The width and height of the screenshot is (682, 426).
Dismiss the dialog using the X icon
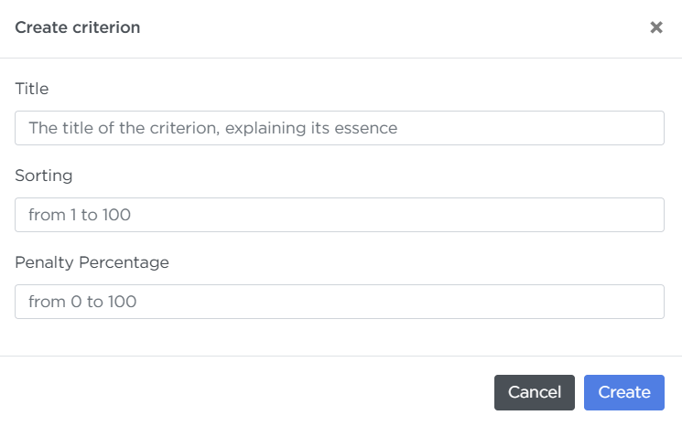[656, 27]
